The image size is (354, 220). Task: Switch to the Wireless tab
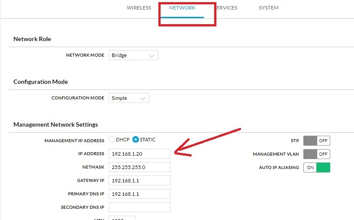tap(138, 8)
